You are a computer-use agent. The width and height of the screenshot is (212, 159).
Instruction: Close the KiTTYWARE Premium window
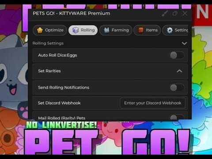coord(185,13)
